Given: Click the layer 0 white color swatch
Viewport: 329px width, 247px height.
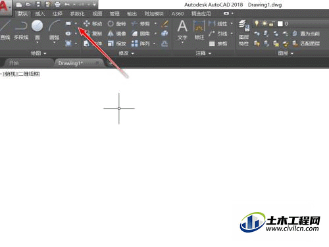Looking at the screenshot, I should point(280,24).
